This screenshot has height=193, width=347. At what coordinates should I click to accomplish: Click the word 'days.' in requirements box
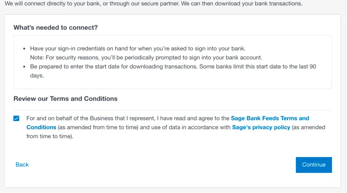click(x=37, y=76)
